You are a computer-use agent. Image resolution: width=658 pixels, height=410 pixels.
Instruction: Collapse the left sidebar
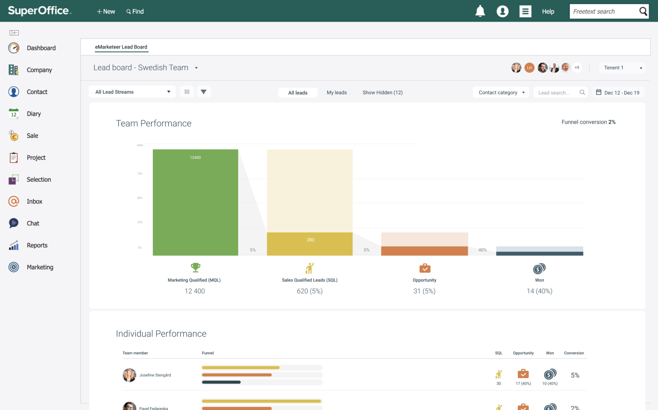[14, 33]
